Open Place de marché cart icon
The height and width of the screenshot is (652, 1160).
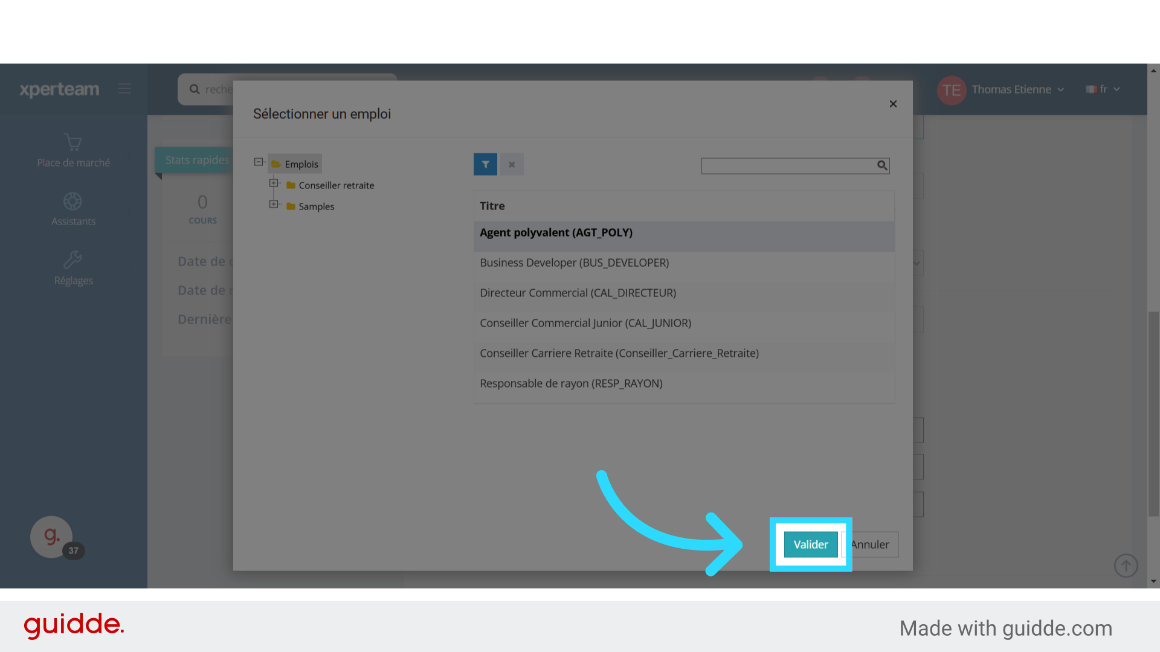point(73,142)
